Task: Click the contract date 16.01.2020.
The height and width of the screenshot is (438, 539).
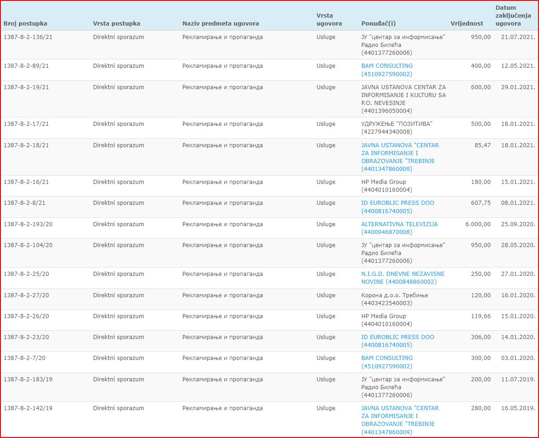Action: [x=518, y=296]
